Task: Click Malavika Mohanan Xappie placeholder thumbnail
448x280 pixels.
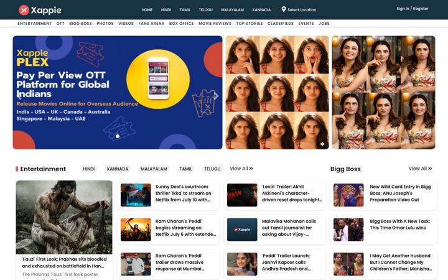Action: [x=242, y=230]
